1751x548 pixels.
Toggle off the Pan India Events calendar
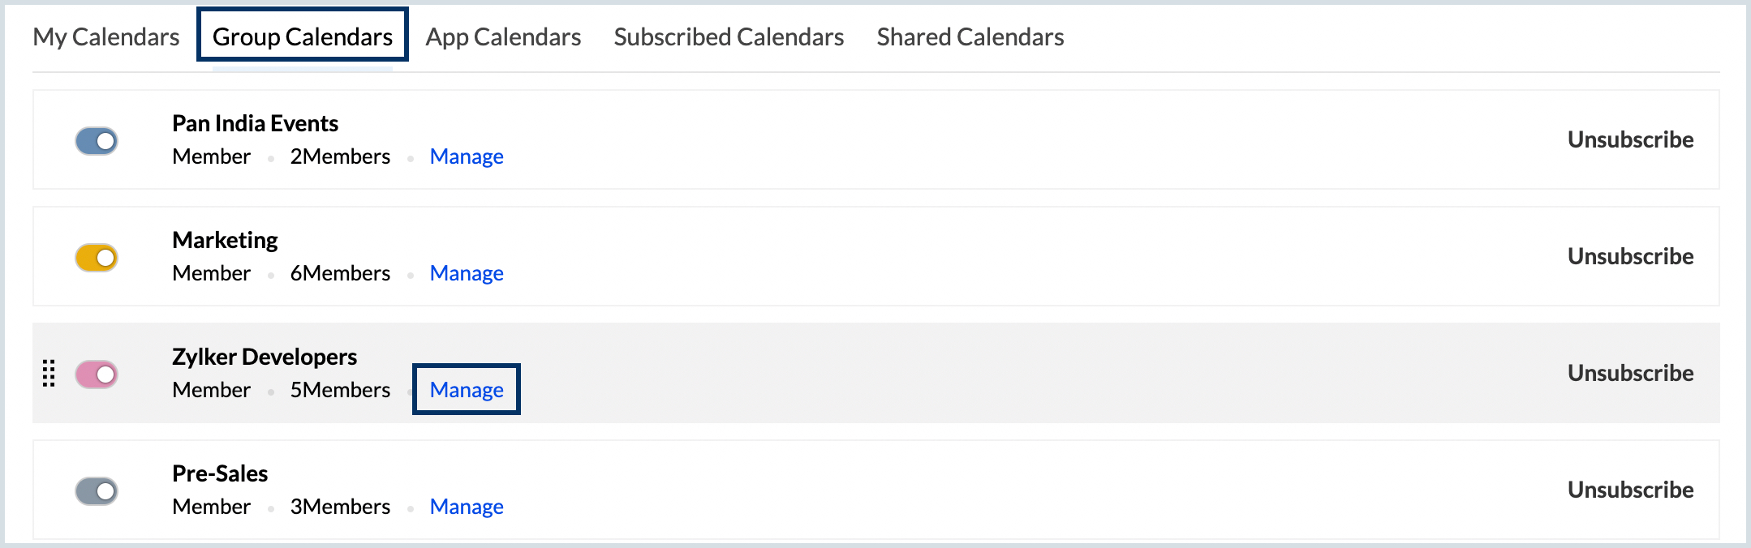97,141
